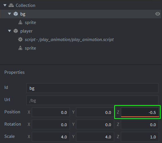Click the Scale Z field showing 1.0
The image size is (162, 143).
point(140,137)
